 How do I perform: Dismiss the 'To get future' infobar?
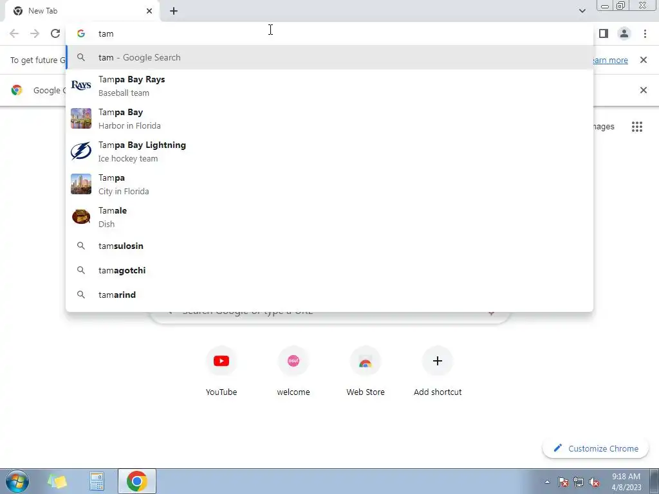[644, 60]
